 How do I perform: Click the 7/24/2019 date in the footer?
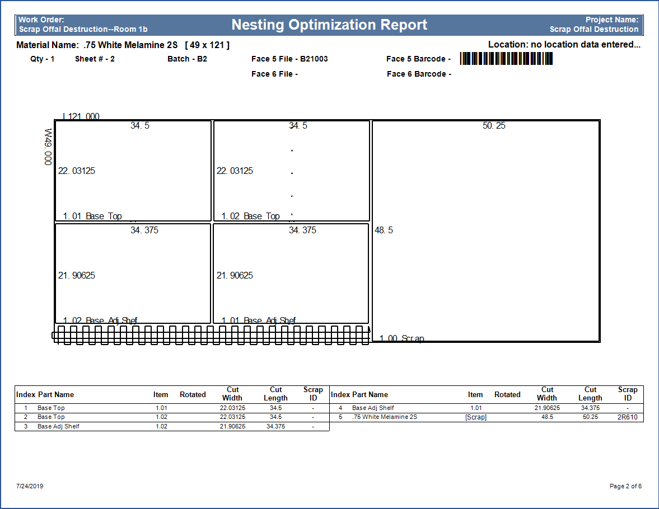click(30, 486)
